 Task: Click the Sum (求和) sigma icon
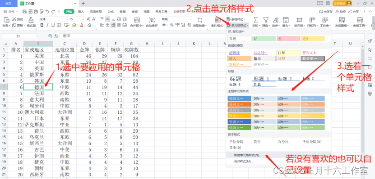pyautogui.click(x=256, y=20)
